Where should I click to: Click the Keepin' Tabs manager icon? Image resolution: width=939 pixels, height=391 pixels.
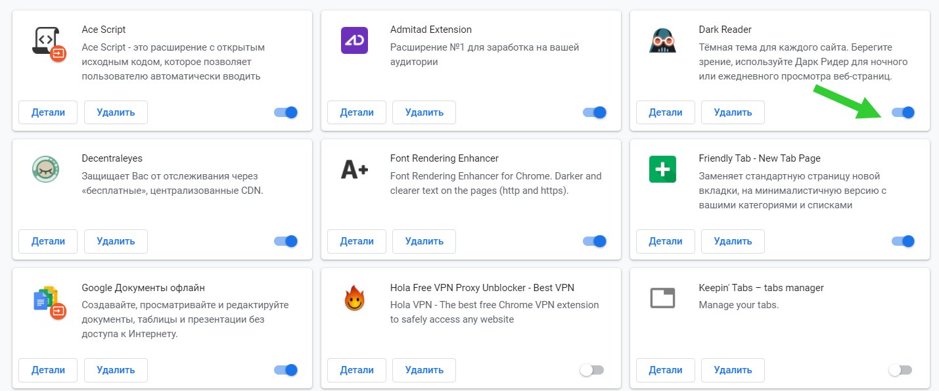tap(662, 298)
